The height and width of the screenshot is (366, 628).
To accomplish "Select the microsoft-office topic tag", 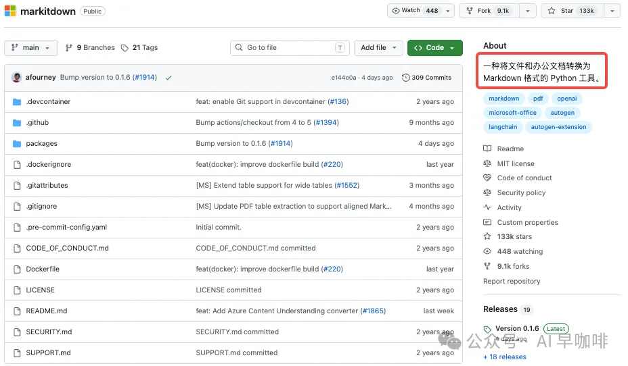I will 512,113.
